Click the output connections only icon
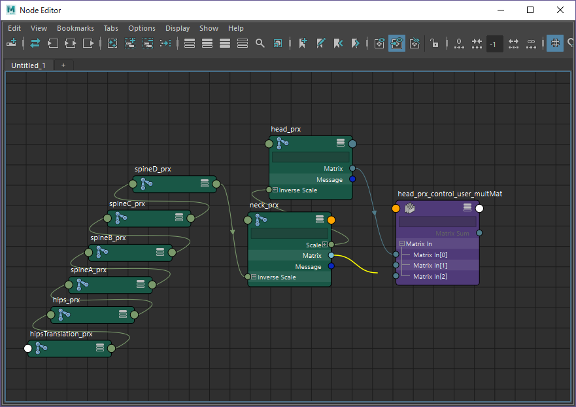The width and height of the screenshot is (576, 407). (x=88, y=43)
